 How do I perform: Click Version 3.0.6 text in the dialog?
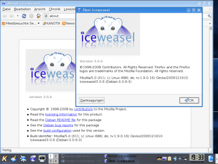tap(91, 61)
